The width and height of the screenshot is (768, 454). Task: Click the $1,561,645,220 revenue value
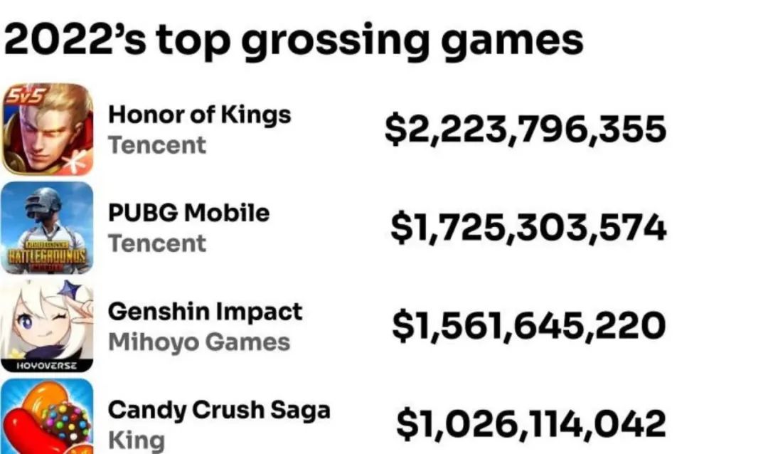tap(528, 326)
